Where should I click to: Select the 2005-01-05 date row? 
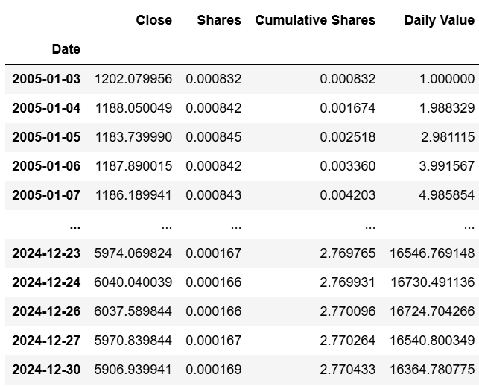(46, 137)
